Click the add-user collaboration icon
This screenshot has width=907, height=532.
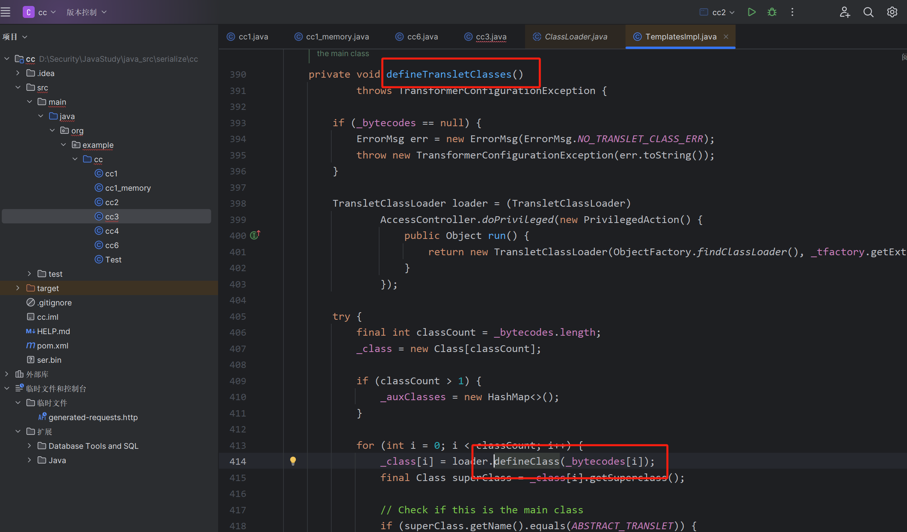[x=844, y=12]
